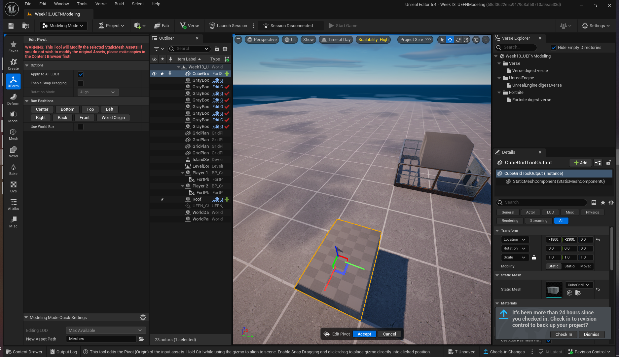Screen dimensions: 619x357
Task: Click the Fab toolbar button
Action: 162,26
